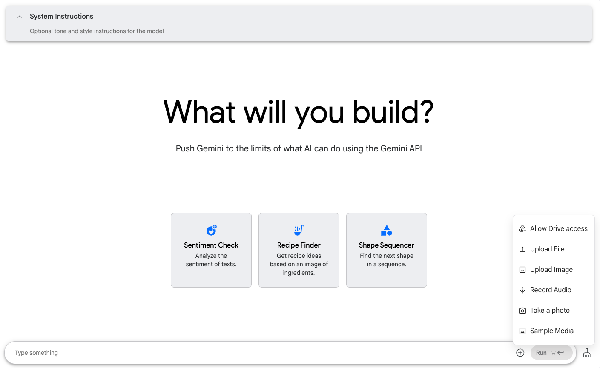Click Analyze the sentiment of texts description
The image size is (600, 368).
[211, 260]
